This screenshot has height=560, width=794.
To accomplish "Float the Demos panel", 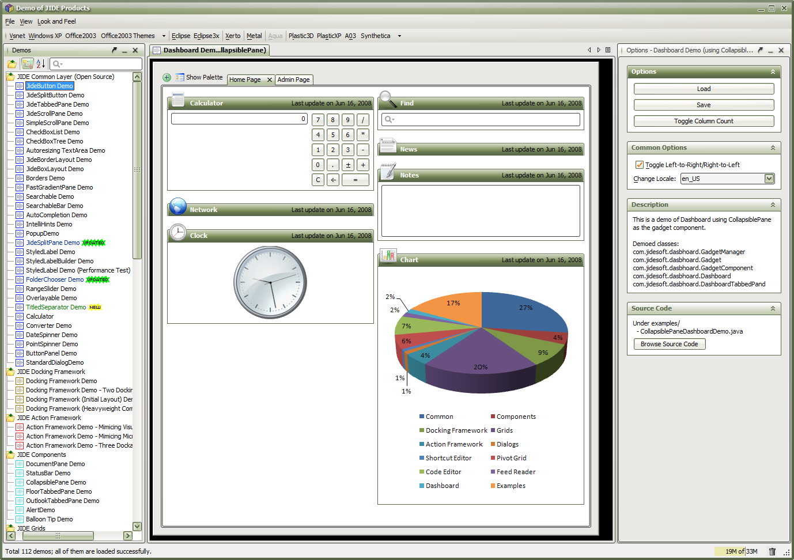I will pyautogui.click(x=114, y=50).
